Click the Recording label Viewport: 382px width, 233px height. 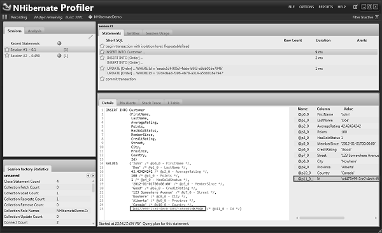coord(19,17)
